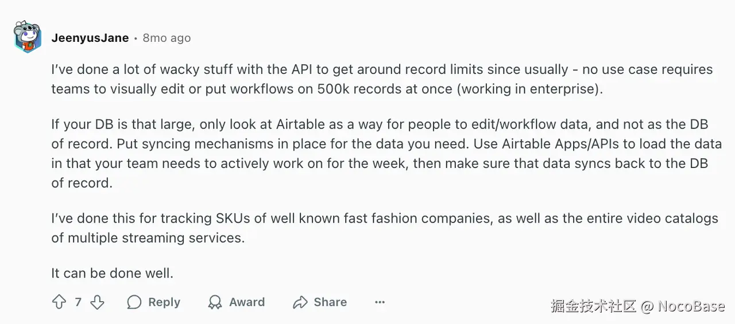Click the vote count number 7
The image size is (735, 324).
coord(78,302)
